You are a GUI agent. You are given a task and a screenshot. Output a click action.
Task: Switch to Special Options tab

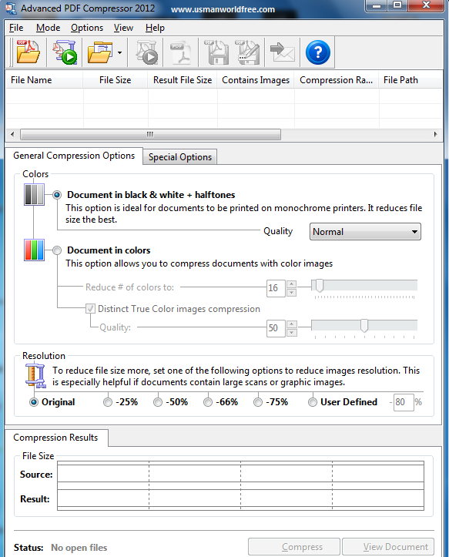tap(180, 157)
